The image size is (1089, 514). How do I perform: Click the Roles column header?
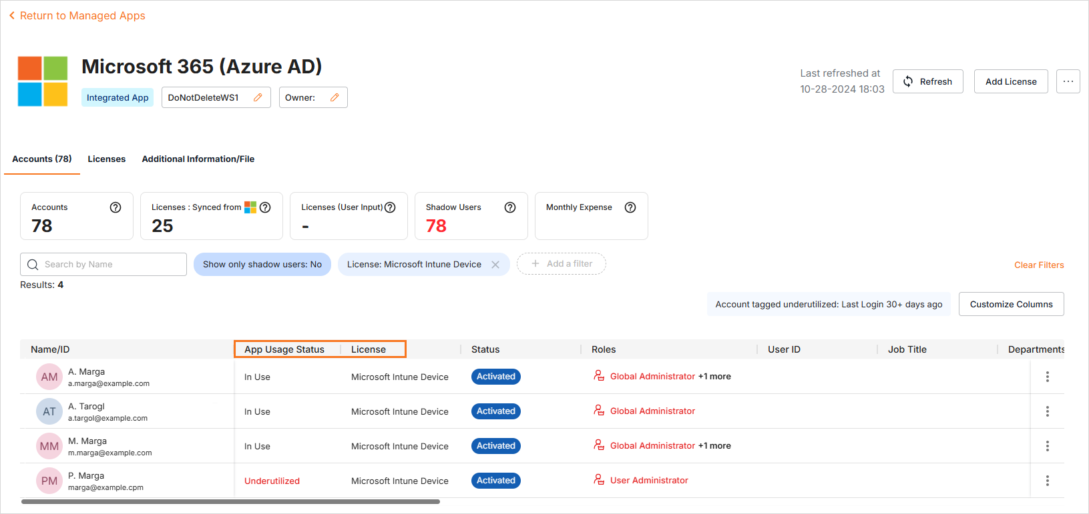604,349
